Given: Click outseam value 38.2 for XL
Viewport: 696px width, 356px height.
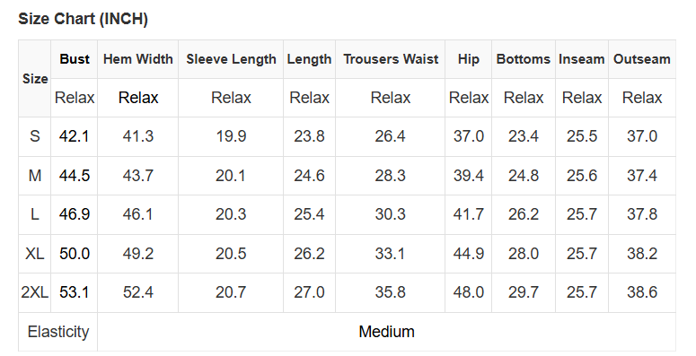Looking at the screenshot, I should pos(642,254).
